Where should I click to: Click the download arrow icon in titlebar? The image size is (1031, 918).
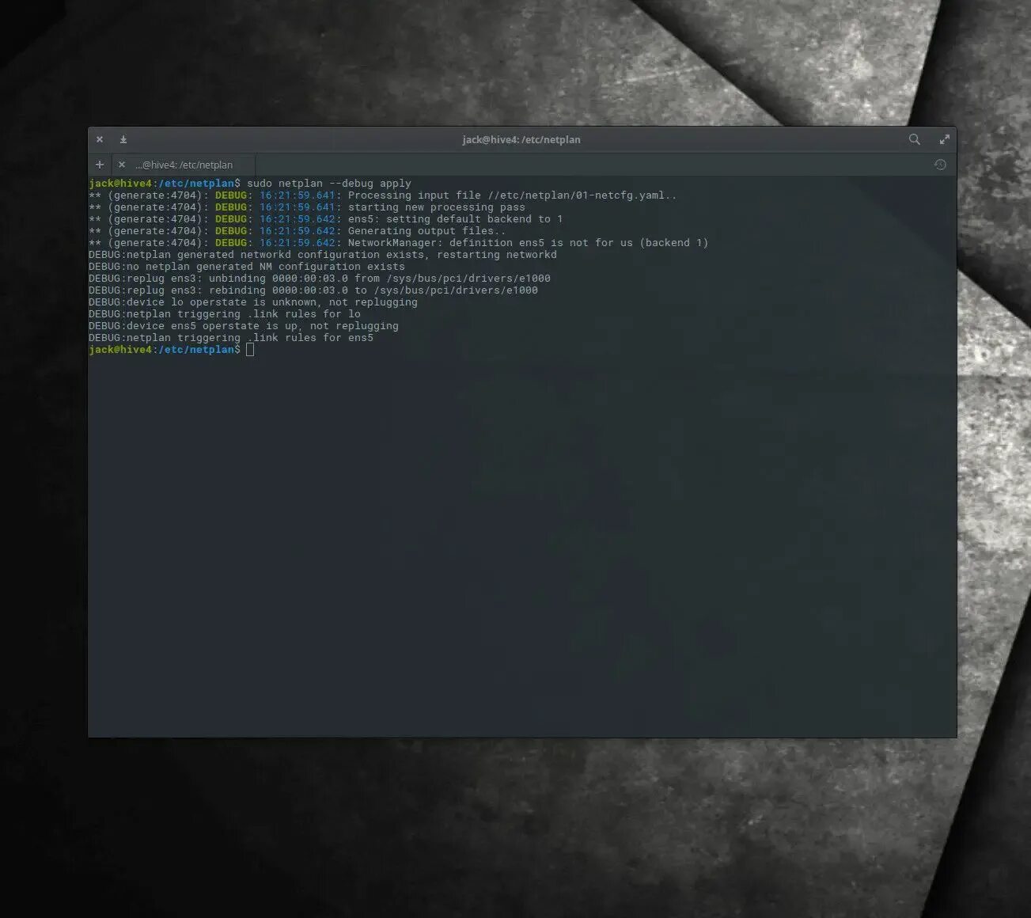pos(123,139)
